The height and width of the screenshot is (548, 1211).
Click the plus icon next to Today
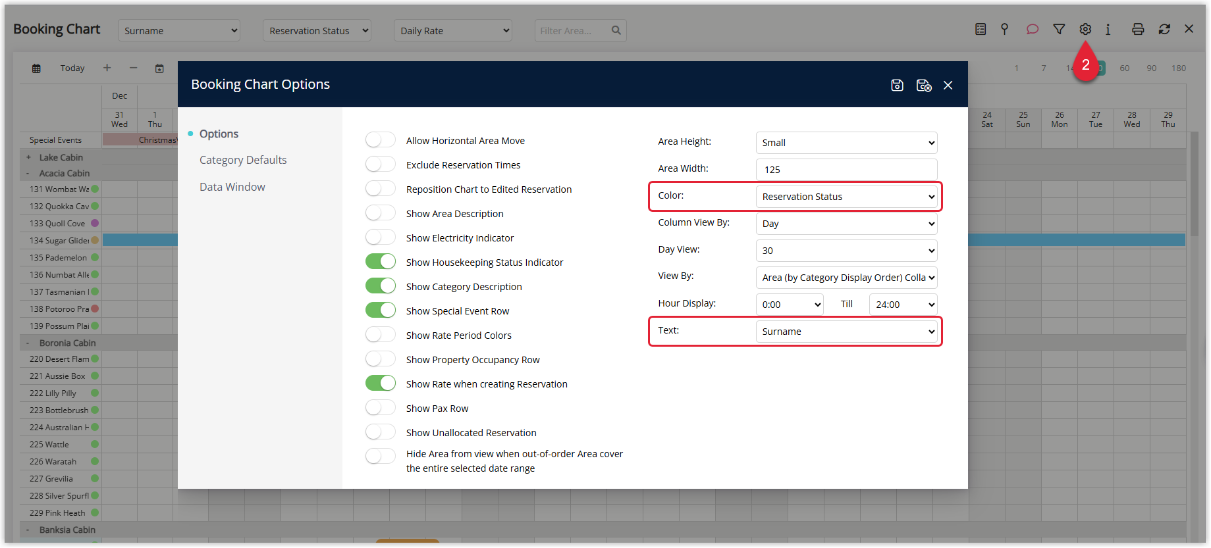(x=107, y=68)
